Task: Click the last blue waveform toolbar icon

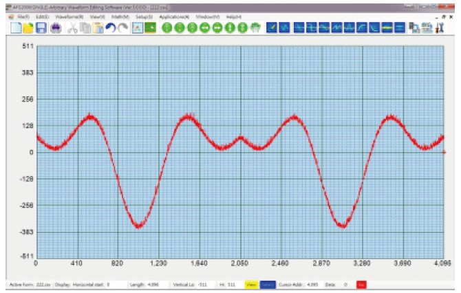Action: point(400,28)
